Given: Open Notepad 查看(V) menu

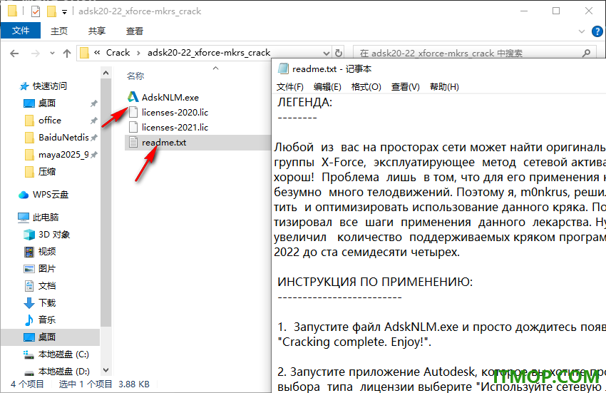Looking at the screenshot, I should [x=406, y=87].
